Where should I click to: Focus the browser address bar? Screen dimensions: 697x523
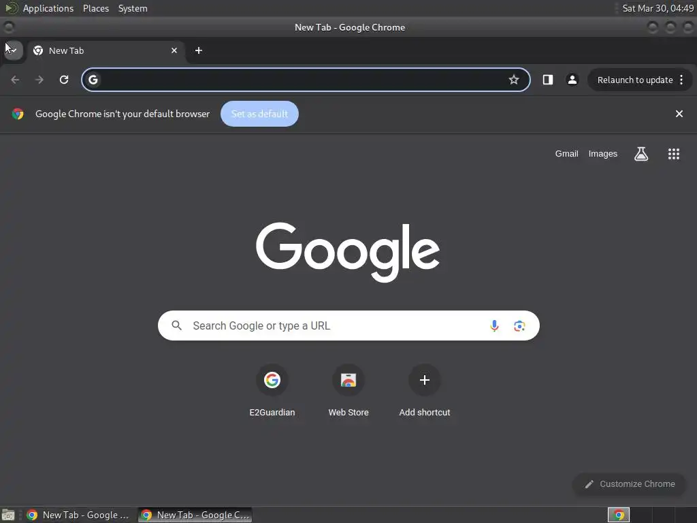coord(306,80)
